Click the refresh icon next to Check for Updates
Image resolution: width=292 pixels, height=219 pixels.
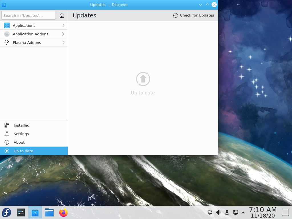point(175,15)
